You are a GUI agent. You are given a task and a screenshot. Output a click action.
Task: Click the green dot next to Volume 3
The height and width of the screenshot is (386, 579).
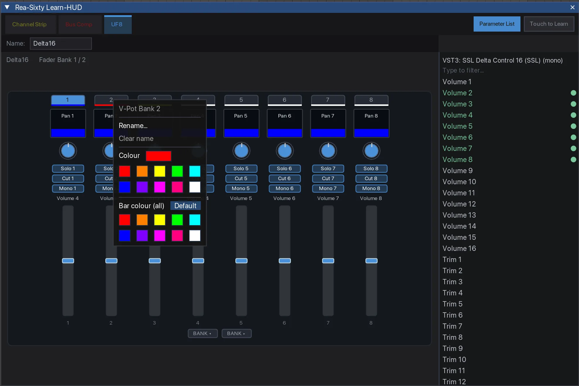pyautogui.click(x=573, y=104)
